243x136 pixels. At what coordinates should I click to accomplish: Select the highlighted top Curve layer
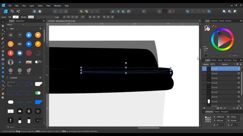click(x=221, y=69)
